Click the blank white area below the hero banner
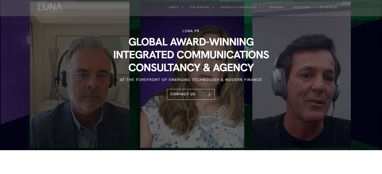Viewport: 382px width, 174px height. pos(191,162)
